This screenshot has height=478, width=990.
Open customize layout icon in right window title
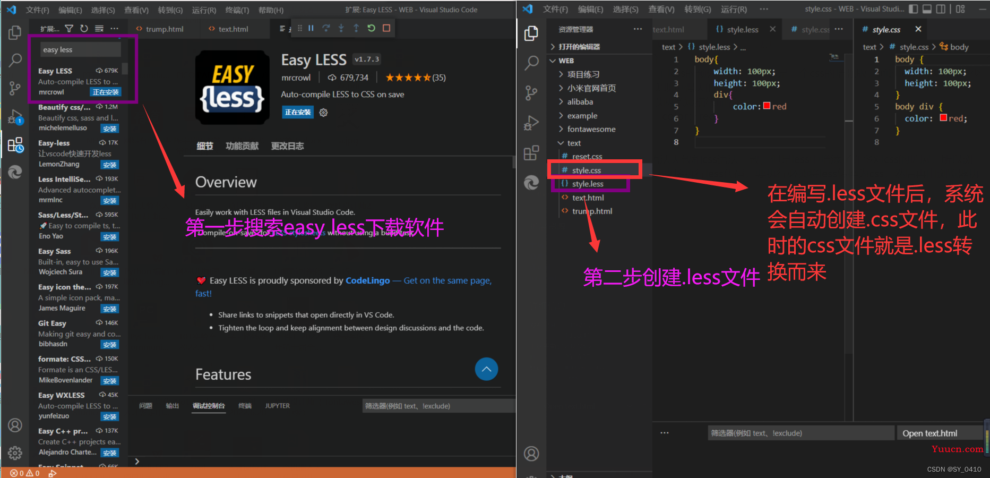click(x=960, y=9)
